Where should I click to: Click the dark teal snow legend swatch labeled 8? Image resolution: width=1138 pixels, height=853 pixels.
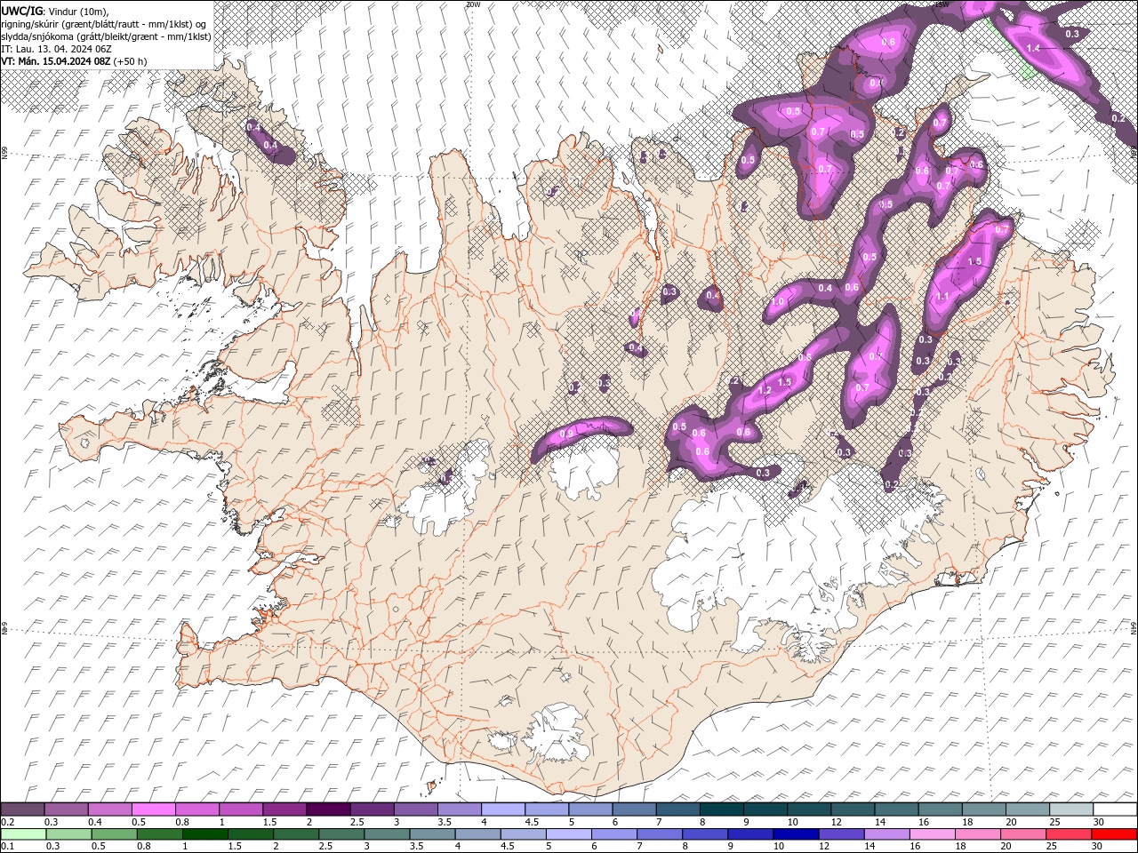coord(720,809)
